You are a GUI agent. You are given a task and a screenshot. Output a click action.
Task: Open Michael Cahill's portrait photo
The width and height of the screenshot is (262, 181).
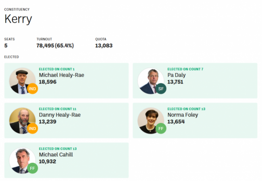pos(23,160)
